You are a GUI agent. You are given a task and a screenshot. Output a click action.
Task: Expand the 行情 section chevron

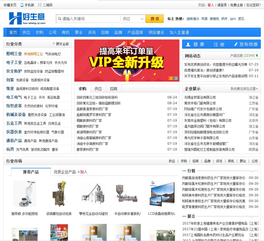(252, 171)
